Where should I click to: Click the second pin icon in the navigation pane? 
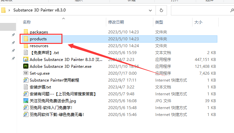pyautogui.click(x=13, y=43)
